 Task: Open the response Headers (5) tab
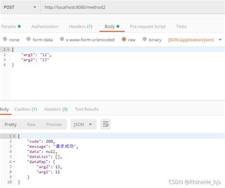[56, 109]
